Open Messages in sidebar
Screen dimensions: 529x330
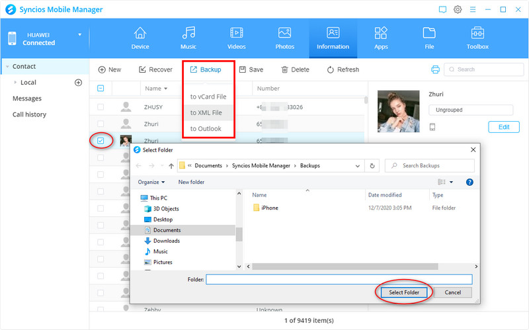click(x=27, y=99)
